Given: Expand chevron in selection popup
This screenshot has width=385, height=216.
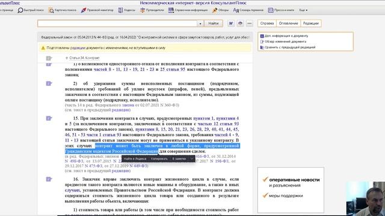Looking at the screenshot, I should (192, 158).
